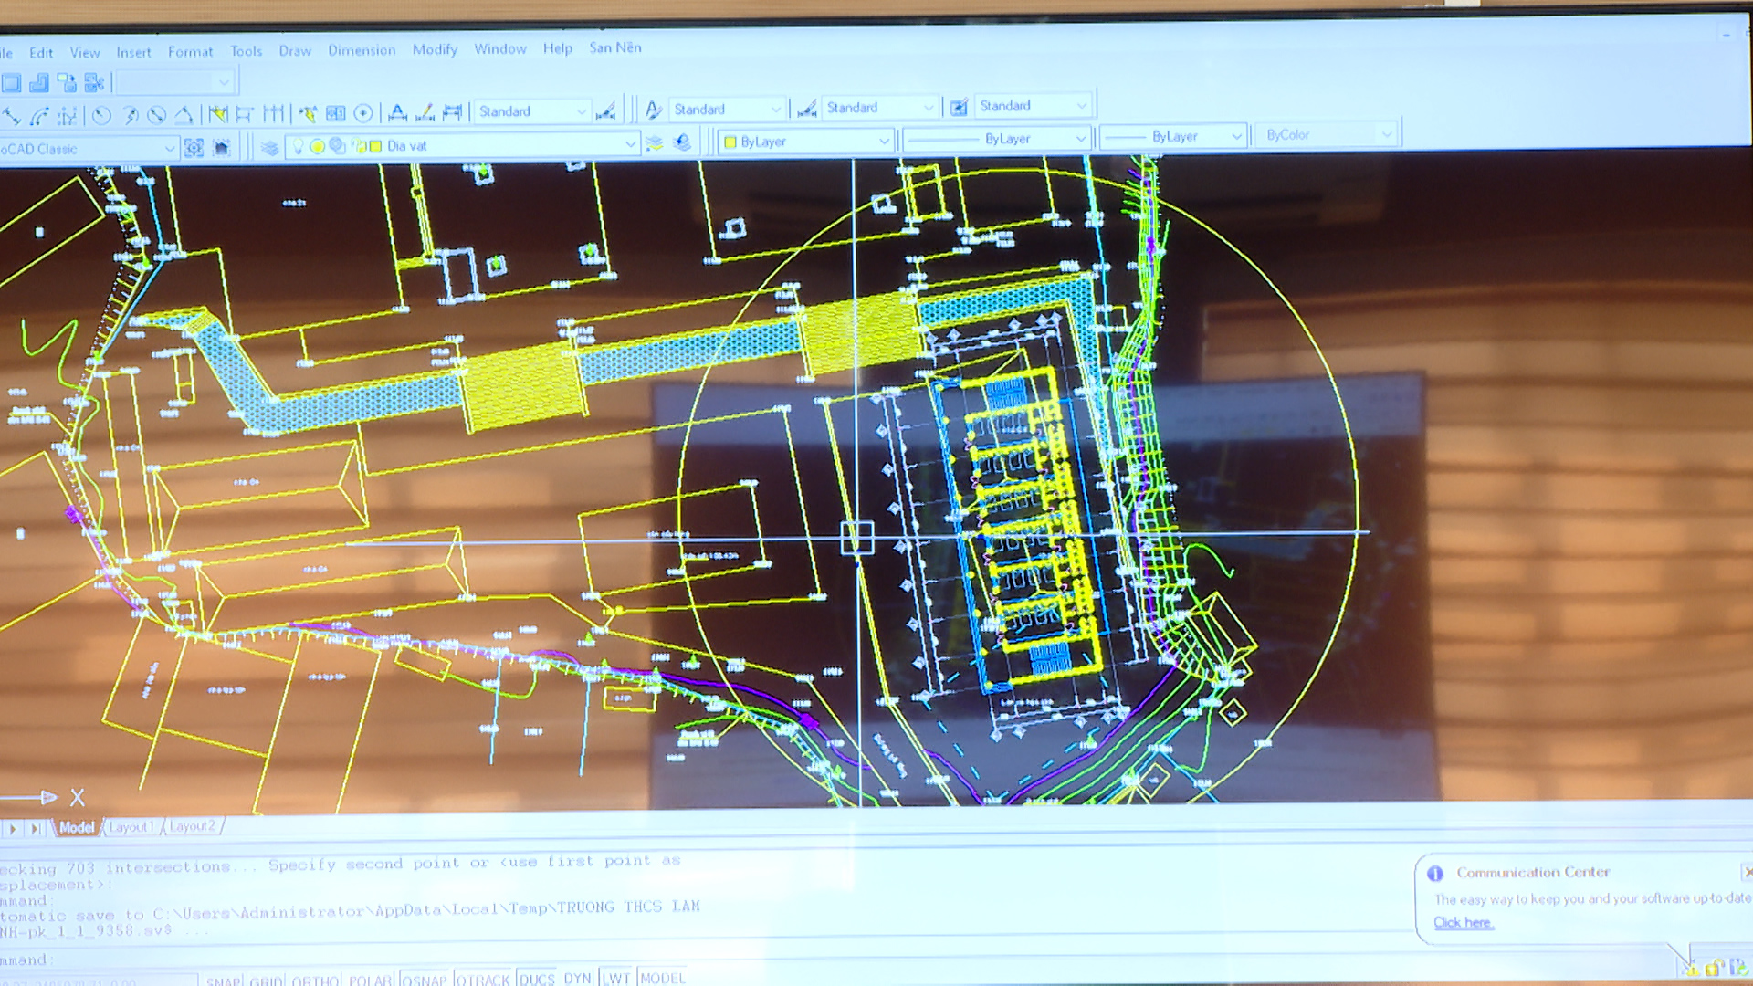Open the AutoCAD Classic workspace dropdown
The width and height of the screenshot is (1753, 986).
170,148
